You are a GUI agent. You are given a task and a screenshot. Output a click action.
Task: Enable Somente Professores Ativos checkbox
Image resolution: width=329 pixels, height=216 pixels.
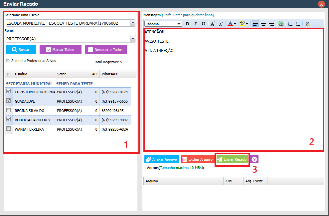click(8, 61)
